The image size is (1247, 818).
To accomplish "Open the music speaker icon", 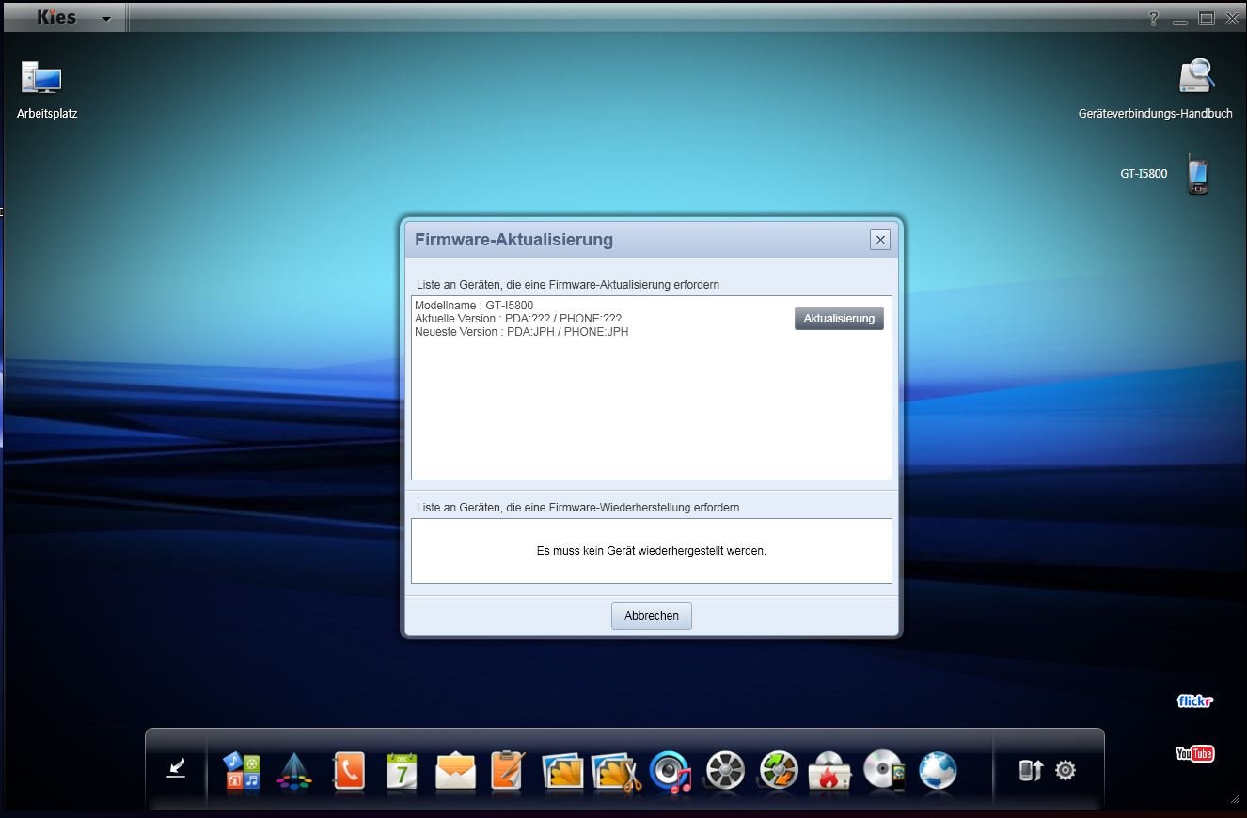I will (670, 771).
